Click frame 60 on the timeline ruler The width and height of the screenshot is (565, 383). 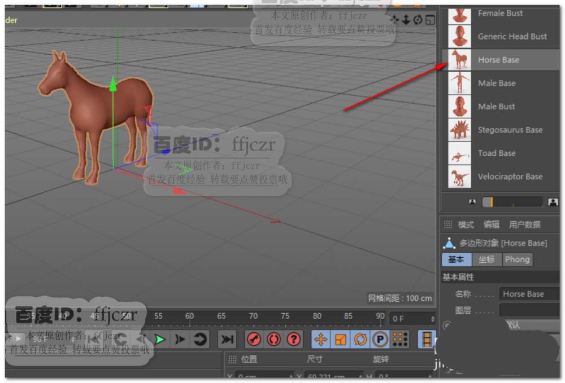[x=189, y=316]
